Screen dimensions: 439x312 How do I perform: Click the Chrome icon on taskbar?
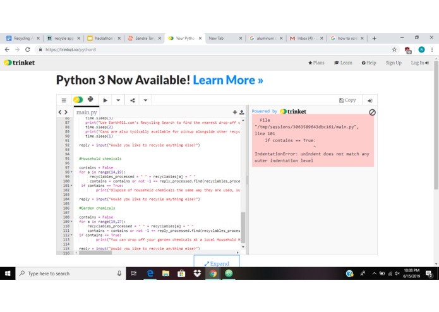pos(213,273)
